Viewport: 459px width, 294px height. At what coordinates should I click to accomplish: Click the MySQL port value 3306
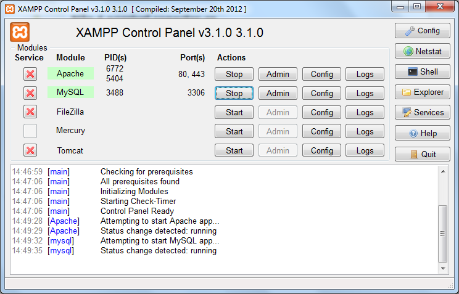point(196,92)
